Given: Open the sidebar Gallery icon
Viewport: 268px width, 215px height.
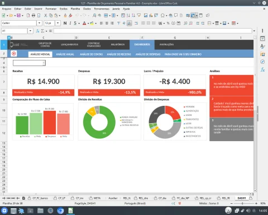Looking at the screenshot, I should pyautogui.click(x=262, y=54).
